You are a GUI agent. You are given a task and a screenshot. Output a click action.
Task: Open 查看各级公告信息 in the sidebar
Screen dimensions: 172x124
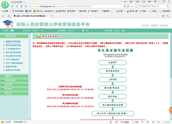(x=13, y=70)
